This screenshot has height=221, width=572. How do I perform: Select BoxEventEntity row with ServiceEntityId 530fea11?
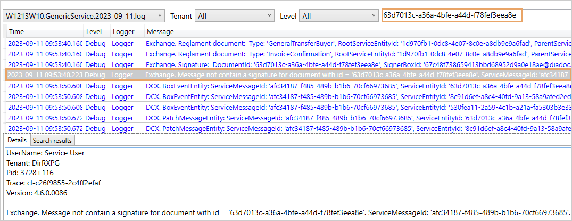319,107
